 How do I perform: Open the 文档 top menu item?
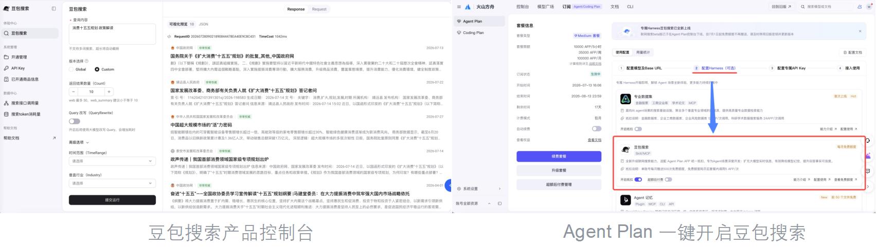click(615, 7)
